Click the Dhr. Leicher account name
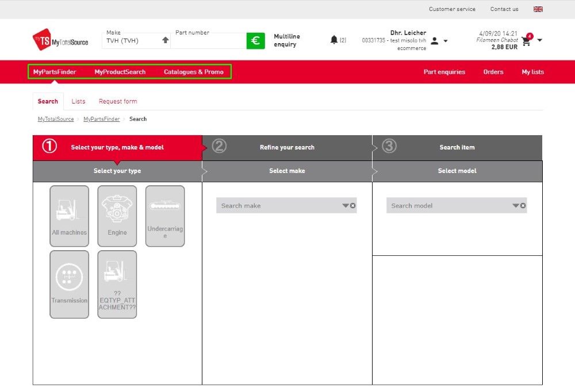 [408, 33]
